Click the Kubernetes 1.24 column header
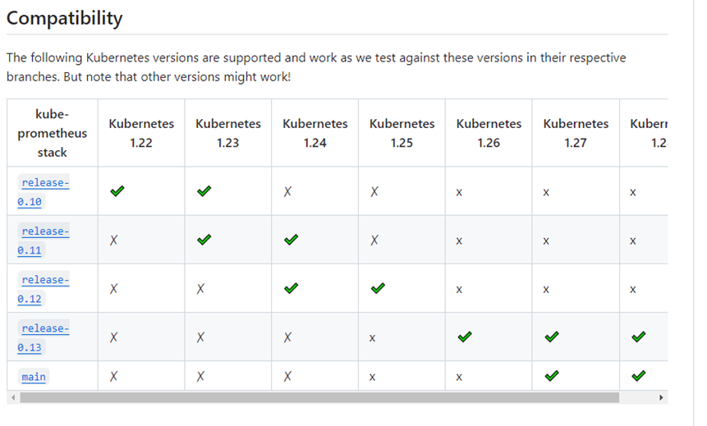Image resolution: width=707 pixels, height=426 pixels. pyautogui.click(x=315, y=133)
